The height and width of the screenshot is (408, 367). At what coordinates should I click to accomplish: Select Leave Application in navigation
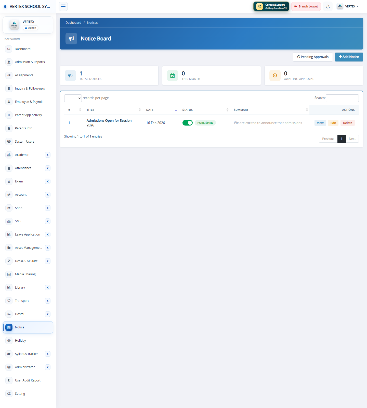28,234
